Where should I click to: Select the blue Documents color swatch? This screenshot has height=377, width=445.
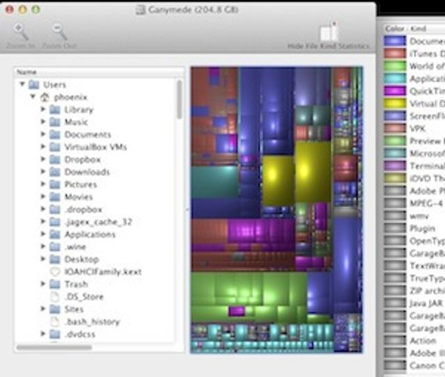pos(395,41)
